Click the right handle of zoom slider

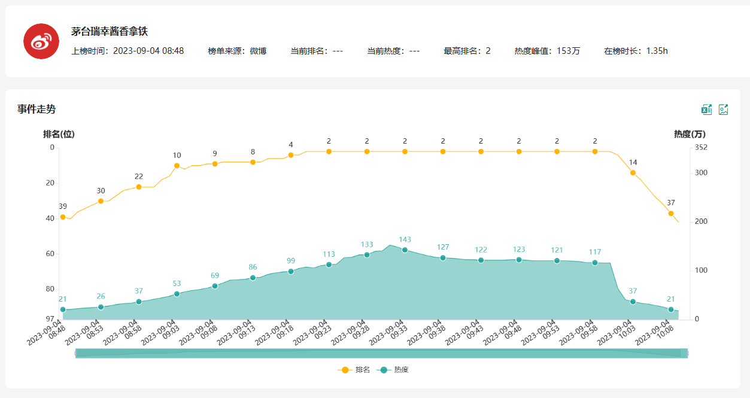click(687, 354)
